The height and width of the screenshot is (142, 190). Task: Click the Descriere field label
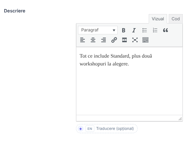coord(15,11)
